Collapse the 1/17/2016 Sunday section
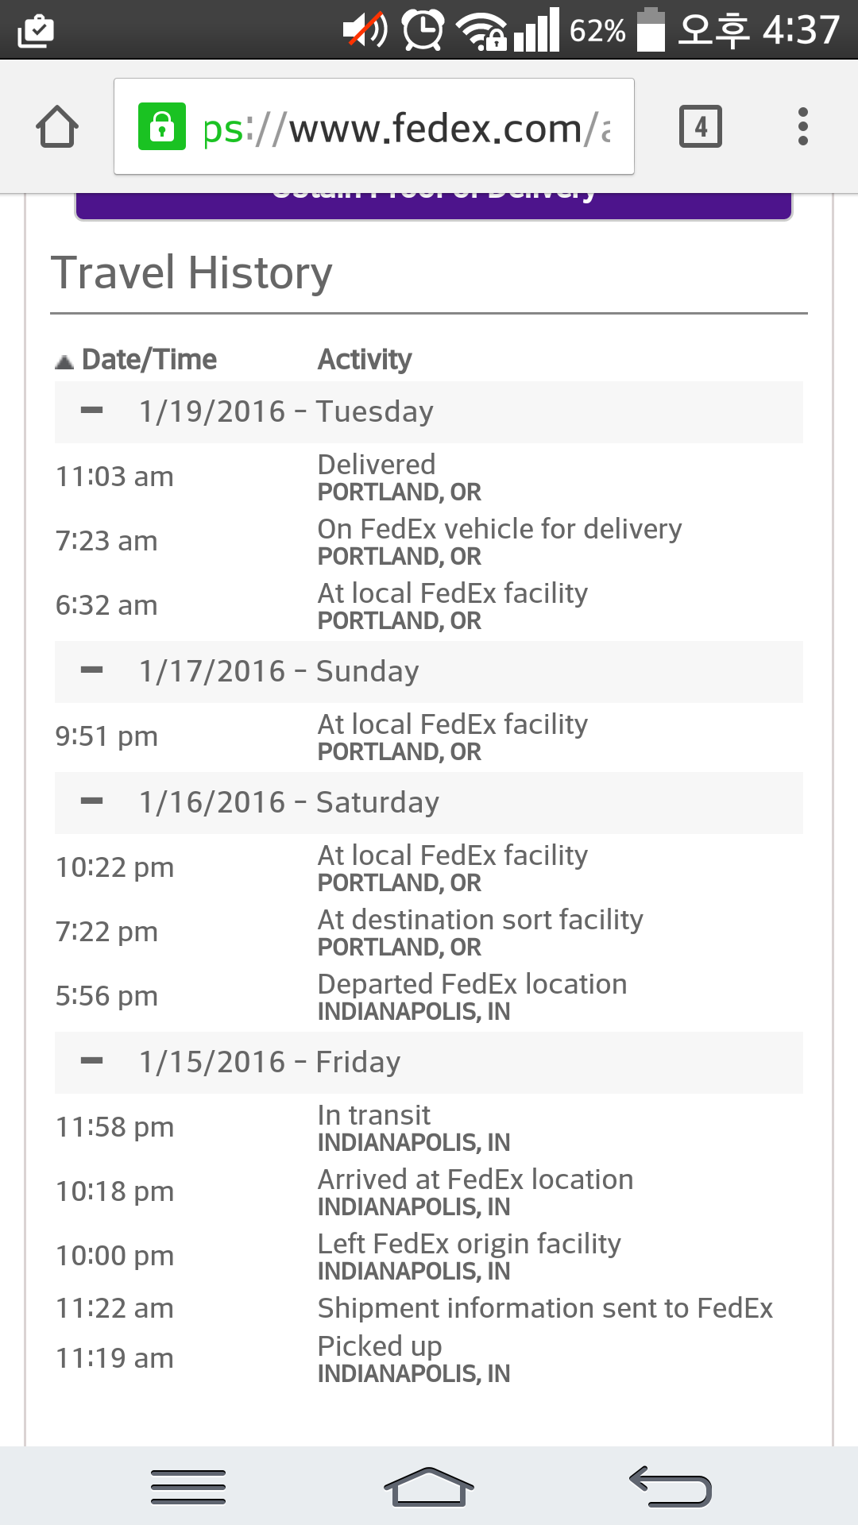The height and width of the screenshot is (1525, 858). 92,670
